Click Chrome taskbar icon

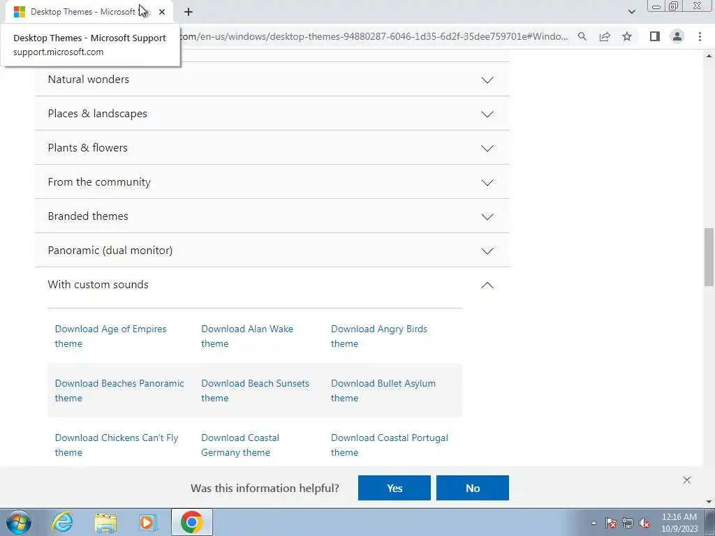click(x=192, y=522)
